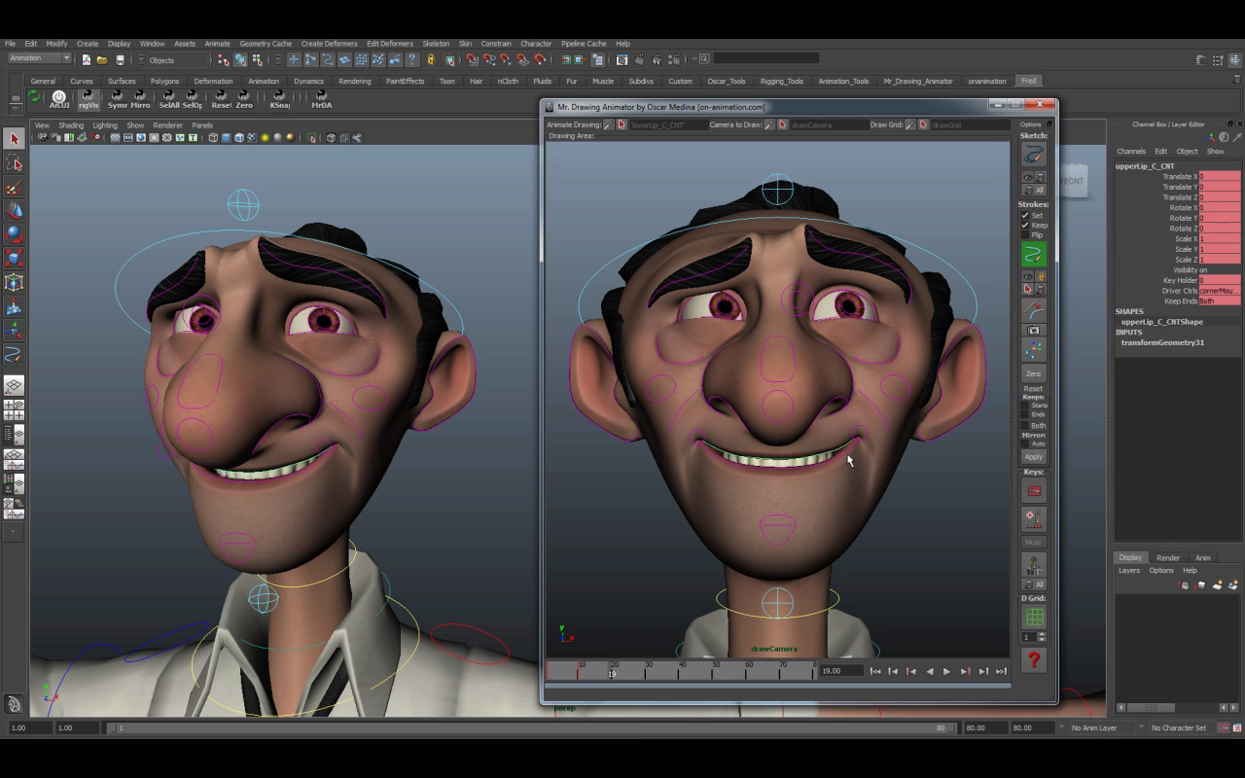
Task: Toggle the Keep strokes checkbox
Action: tap(1024, 225)
